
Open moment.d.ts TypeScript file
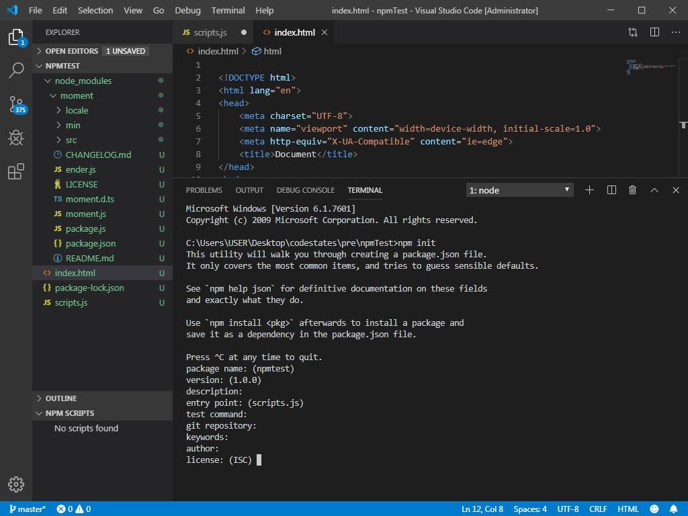tap(102, 199)
